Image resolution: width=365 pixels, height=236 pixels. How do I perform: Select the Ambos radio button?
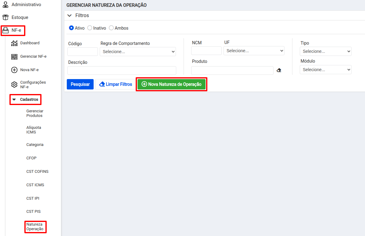[111, 28]
